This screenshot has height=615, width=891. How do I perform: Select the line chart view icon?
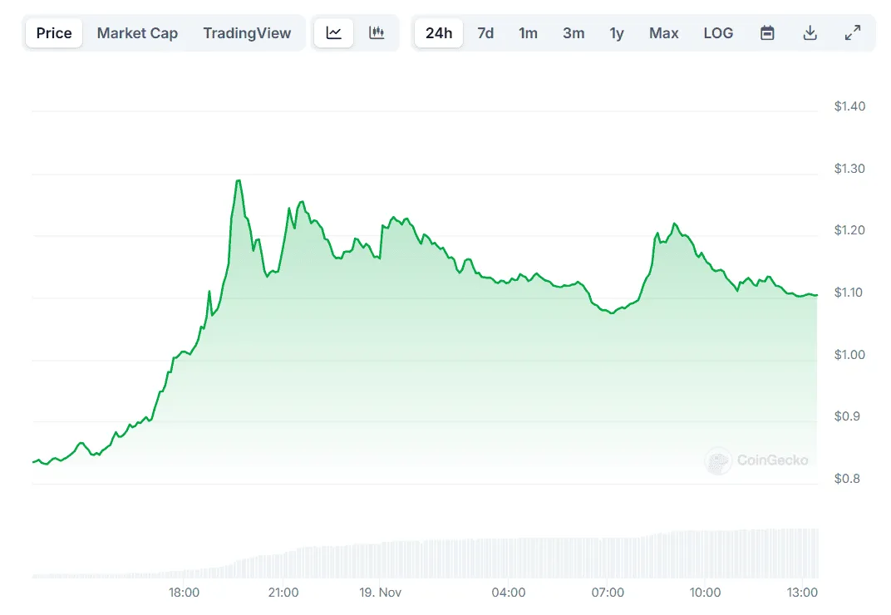pos(333,32)
